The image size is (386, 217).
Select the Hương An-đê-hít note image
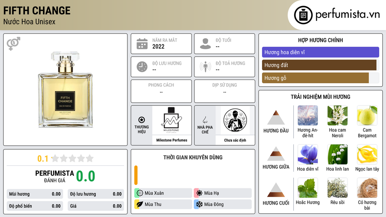pos(308,115)
